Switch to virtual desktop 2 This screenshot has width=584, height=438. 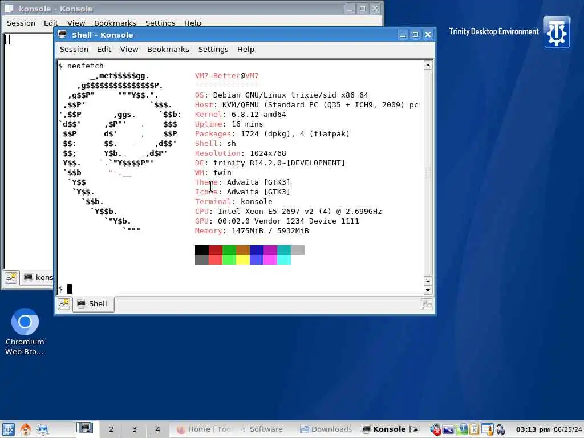coord(111,429)
